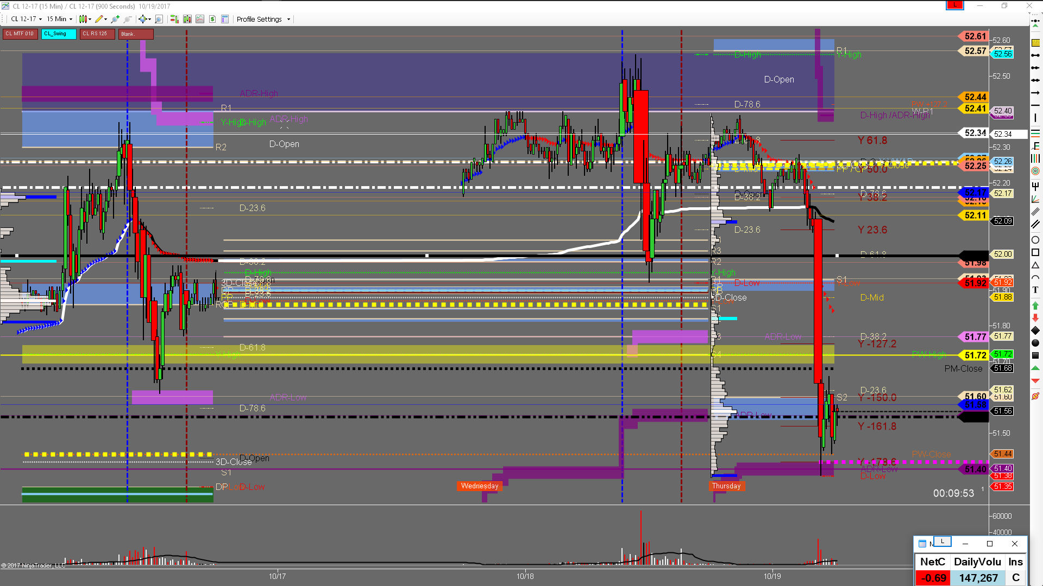Viewport: 1043px width, 586px height.
Task: Choose the ellipse drawing tool
Action: tap(1035, 240)
